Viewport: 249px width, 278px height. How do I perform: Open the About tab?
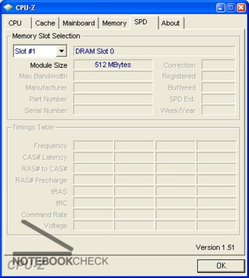coord(171,23)
